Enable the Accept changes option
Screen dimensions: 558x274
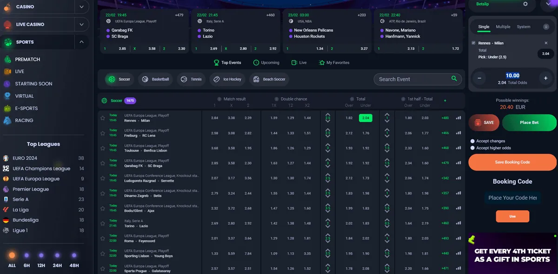472,141
